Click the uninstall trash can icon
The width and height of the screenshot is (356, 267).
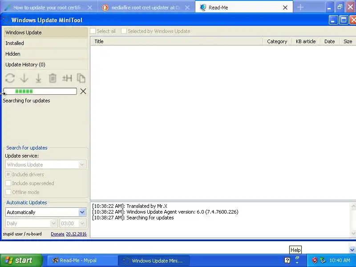pyautogui.click(x=53, y=78)
